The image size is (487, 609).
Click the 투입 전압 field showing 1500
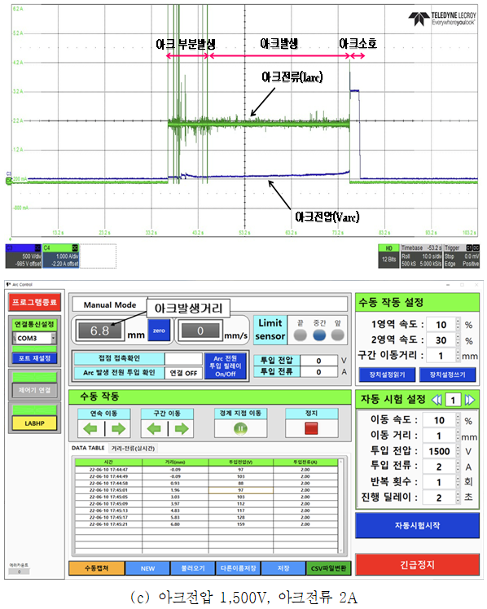pos(439,451)
